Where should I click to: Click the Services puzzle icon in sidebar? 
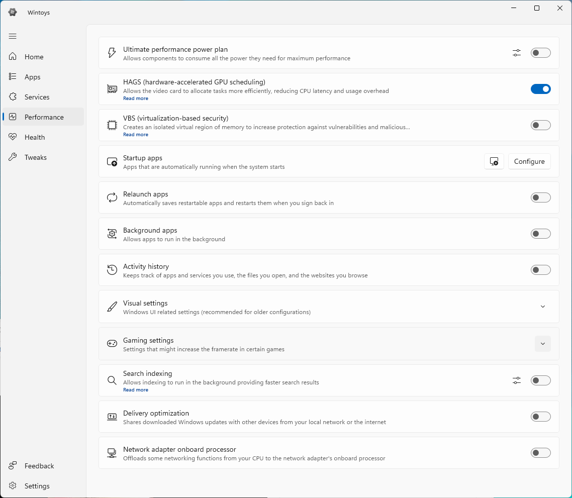tap(13, 96)
